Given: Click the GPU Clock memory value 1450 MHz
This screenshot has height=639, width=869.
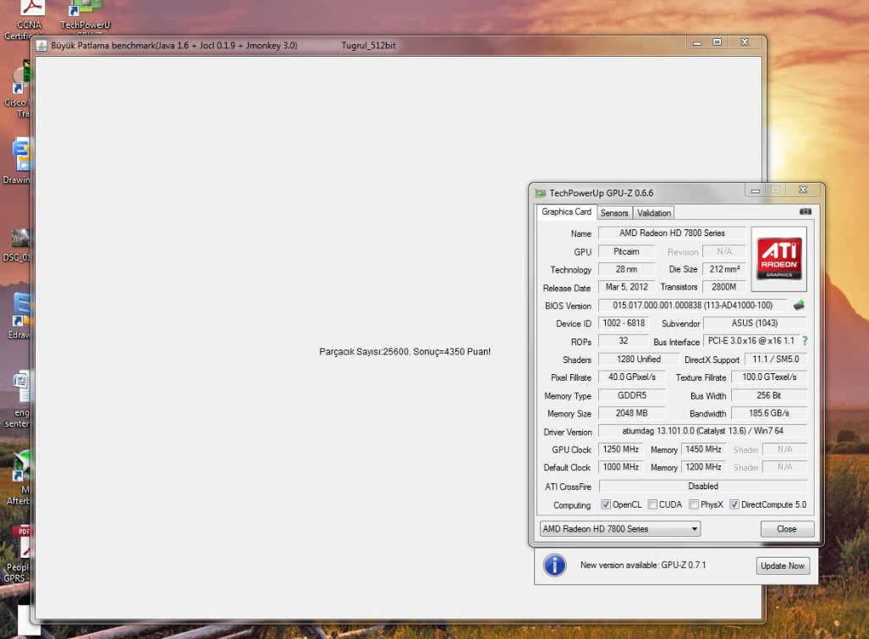Looking at the screenshot, I should point(703,449).
